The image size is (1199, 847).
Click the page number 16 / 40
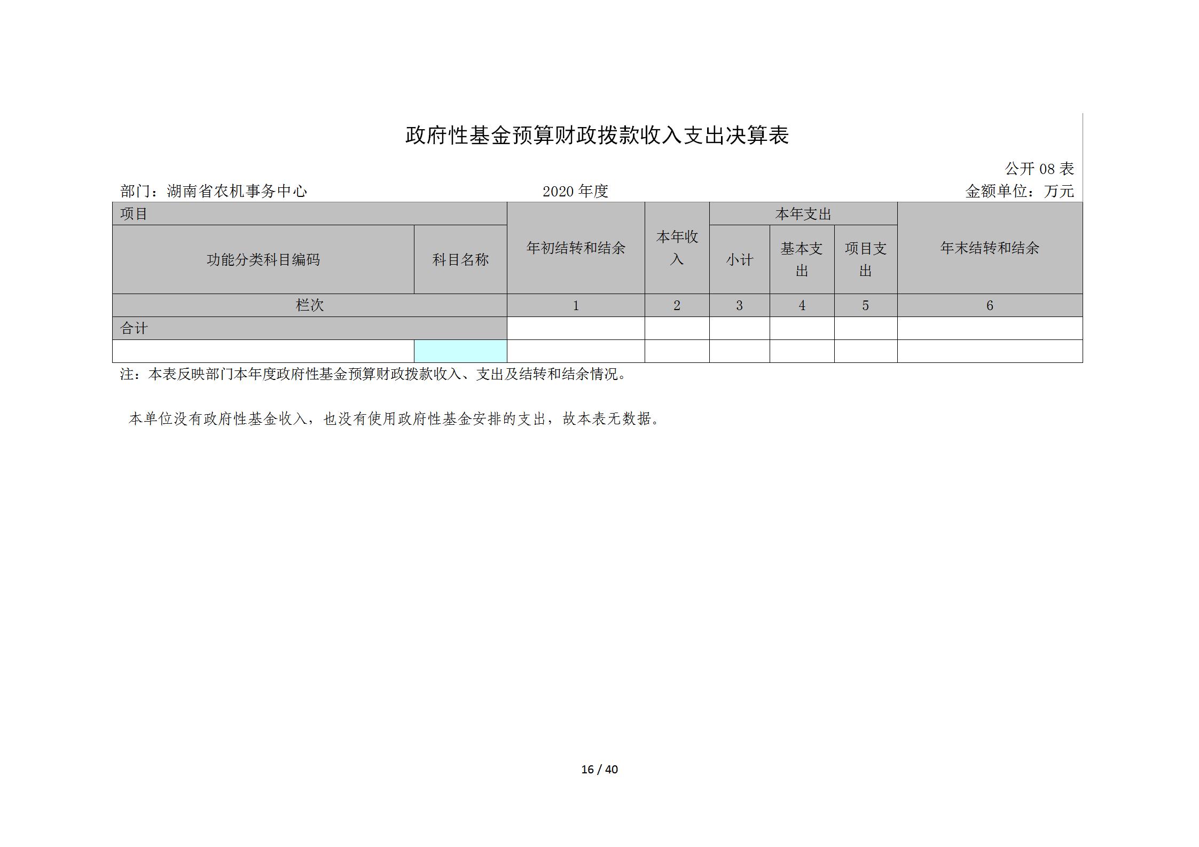coord(599,769)
